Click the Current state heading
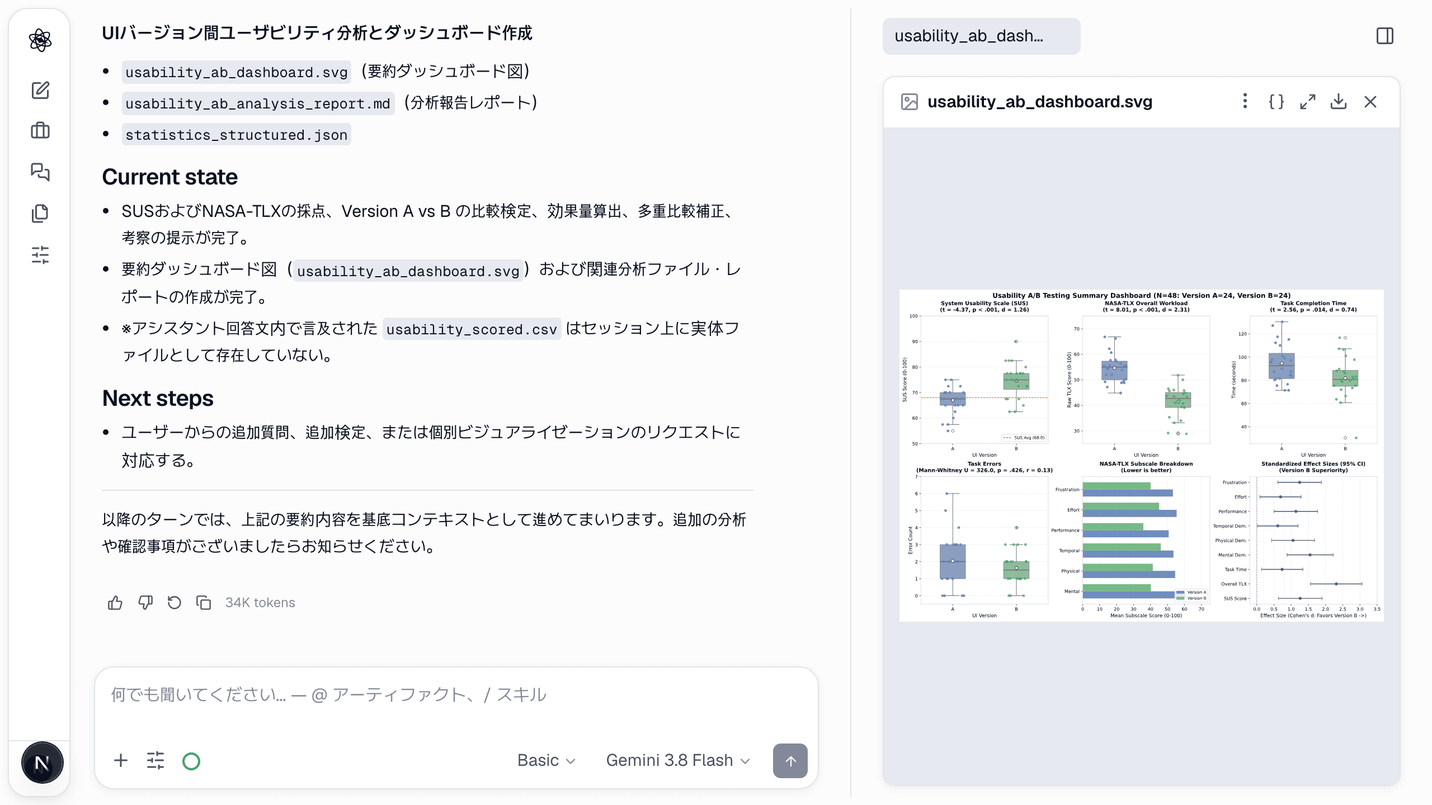The width and height of the screenshot is (1432, 805). click(169, 177)
